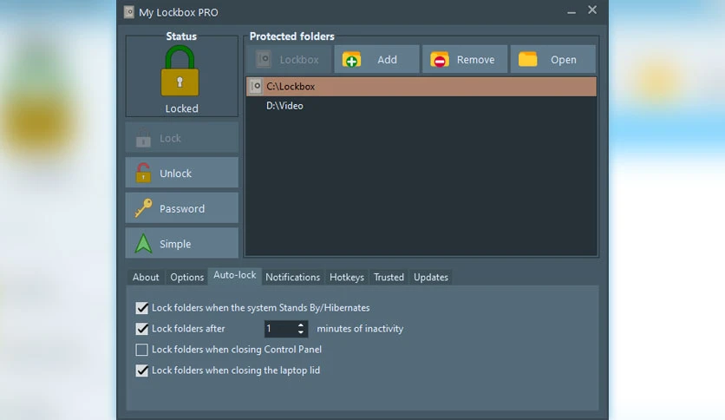Click the Remove folder button

(x=465, y=59)
